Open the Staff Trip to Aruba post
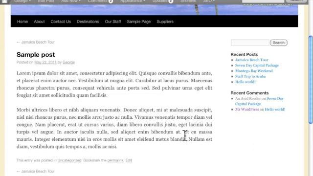Image resolution: width=313 pixels, height=176 pixels. [250, 76]
